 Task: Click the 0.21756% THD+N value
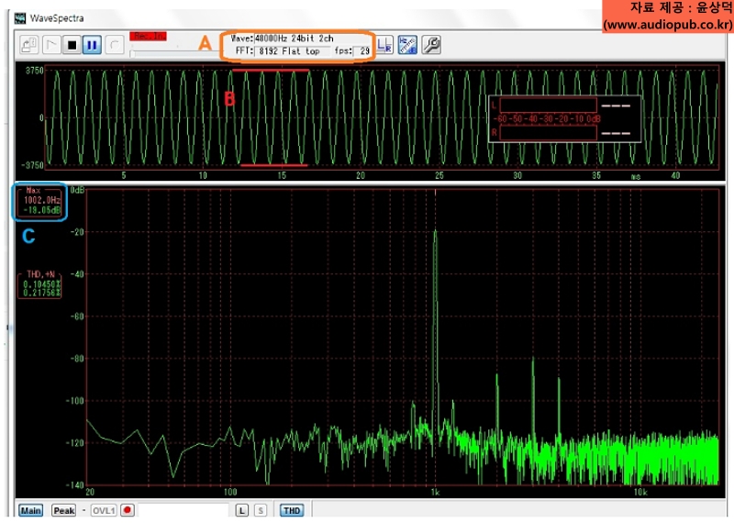pos(41,293)
